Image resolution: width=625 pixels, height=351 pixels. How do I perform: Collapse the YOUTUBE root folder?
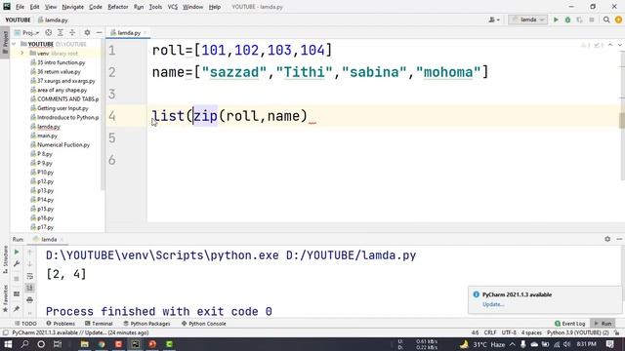(x=15, y=44)
